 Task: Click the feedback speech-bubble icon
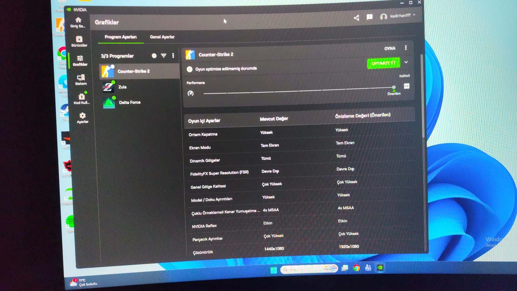click(x=369, y=17)
